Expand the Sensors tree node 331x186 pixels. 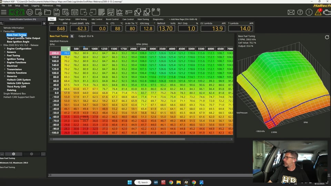(x=5, y=52)
